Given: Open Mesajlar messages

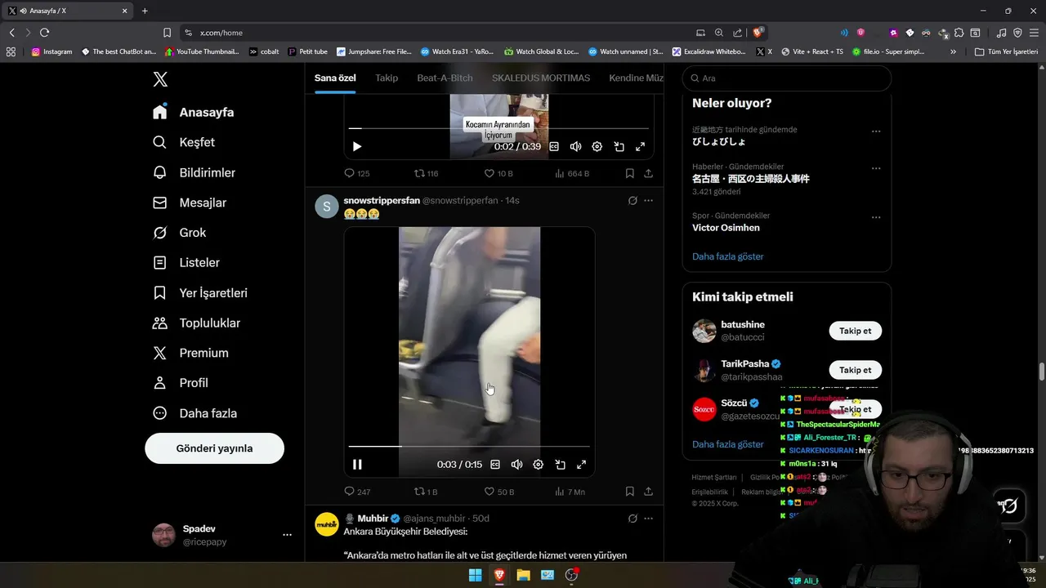Looking at the screenshot, I should (x=190, y=203).
